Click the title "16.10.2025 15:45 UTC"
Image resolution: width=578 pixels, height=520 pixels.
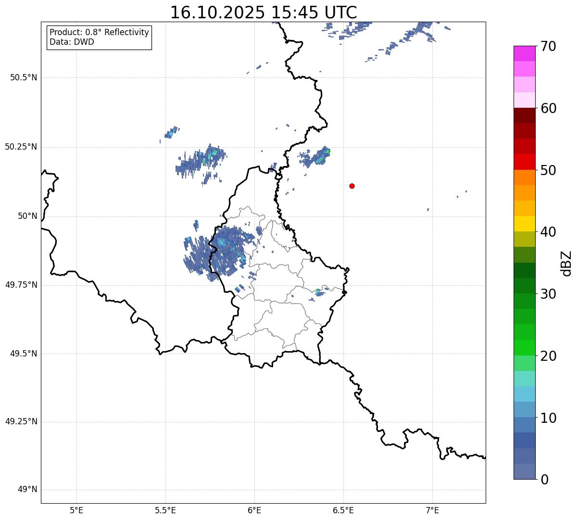(264, 13)
